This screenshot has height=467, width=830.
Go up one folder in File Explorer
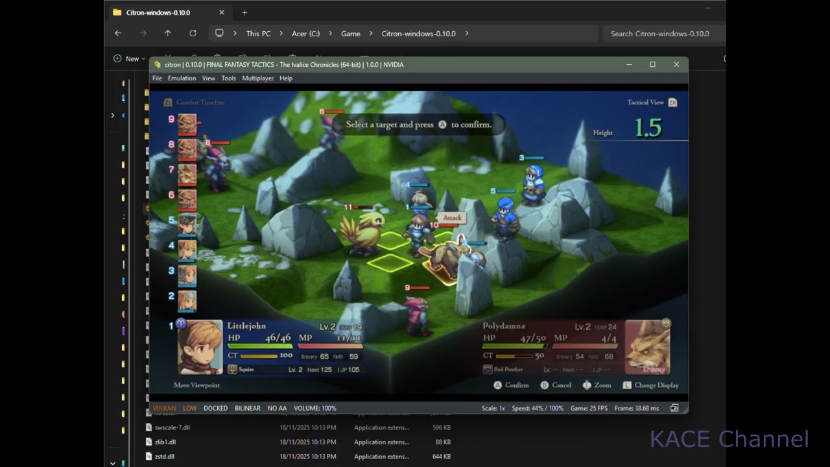[168, 33]
